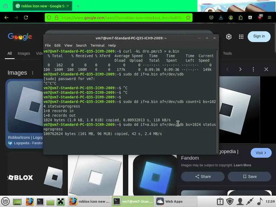This screenshot has height=207, width=276.
Task: Open the terminal Help menu
Action: 112,45
